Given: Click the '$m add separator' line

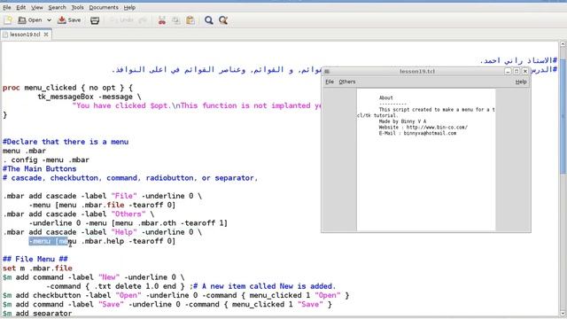Looking at the screenshot, I should [37, 313].
